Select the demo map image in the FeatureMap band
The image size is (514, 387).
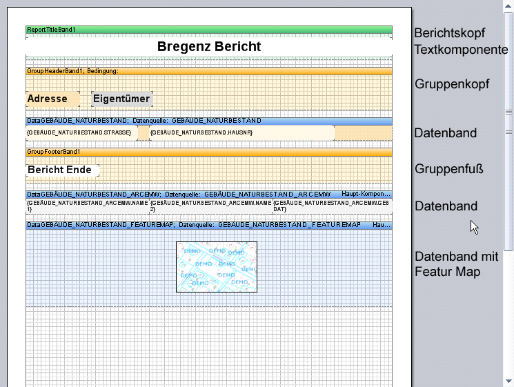point(216,266)
